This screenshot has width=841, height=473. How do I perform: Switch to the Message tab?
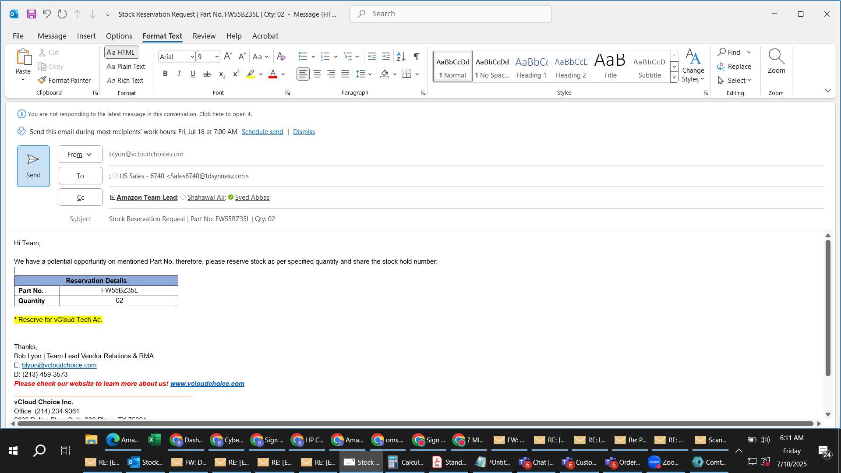(52, 36)
